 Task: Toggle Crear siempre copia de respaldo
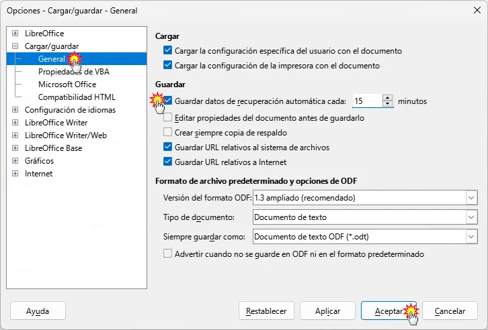point(168,132)
